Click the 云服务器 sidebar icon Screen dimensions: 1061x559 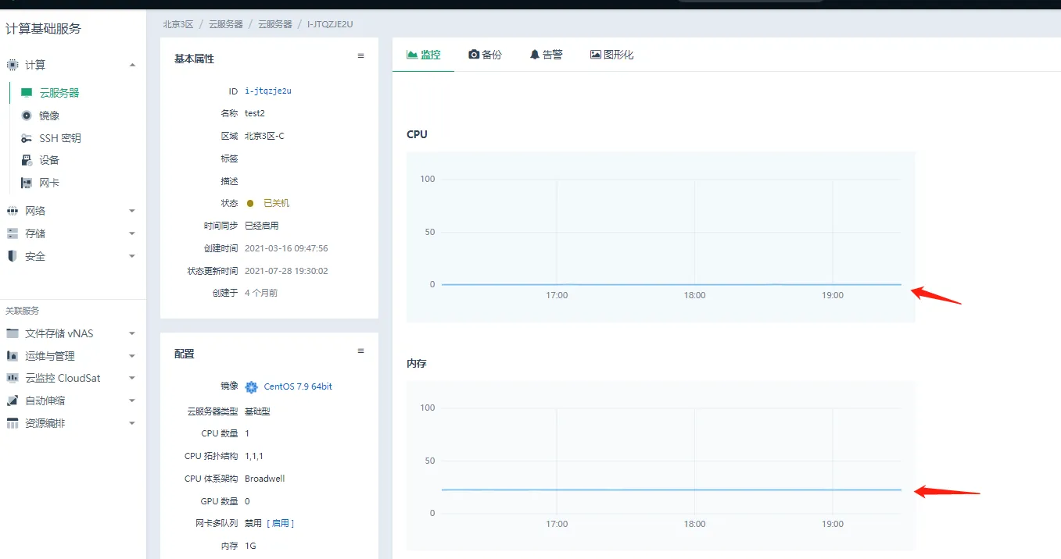(27, 93)
